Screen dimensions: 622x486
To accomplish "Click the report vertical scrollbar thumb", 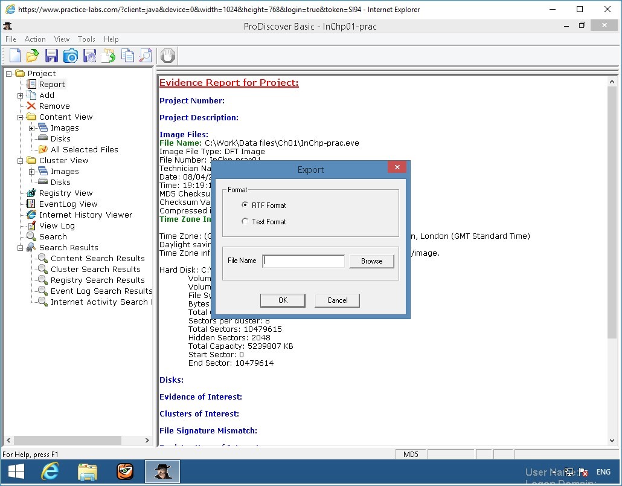I will point(612,212).
